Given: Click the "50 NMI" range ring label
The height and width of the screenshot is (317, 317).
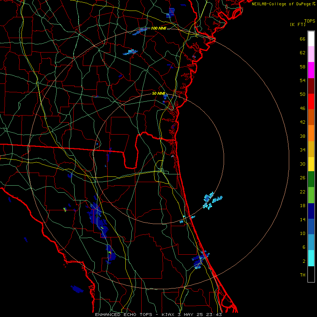Looking at the screenshot, I should point(158,93).
